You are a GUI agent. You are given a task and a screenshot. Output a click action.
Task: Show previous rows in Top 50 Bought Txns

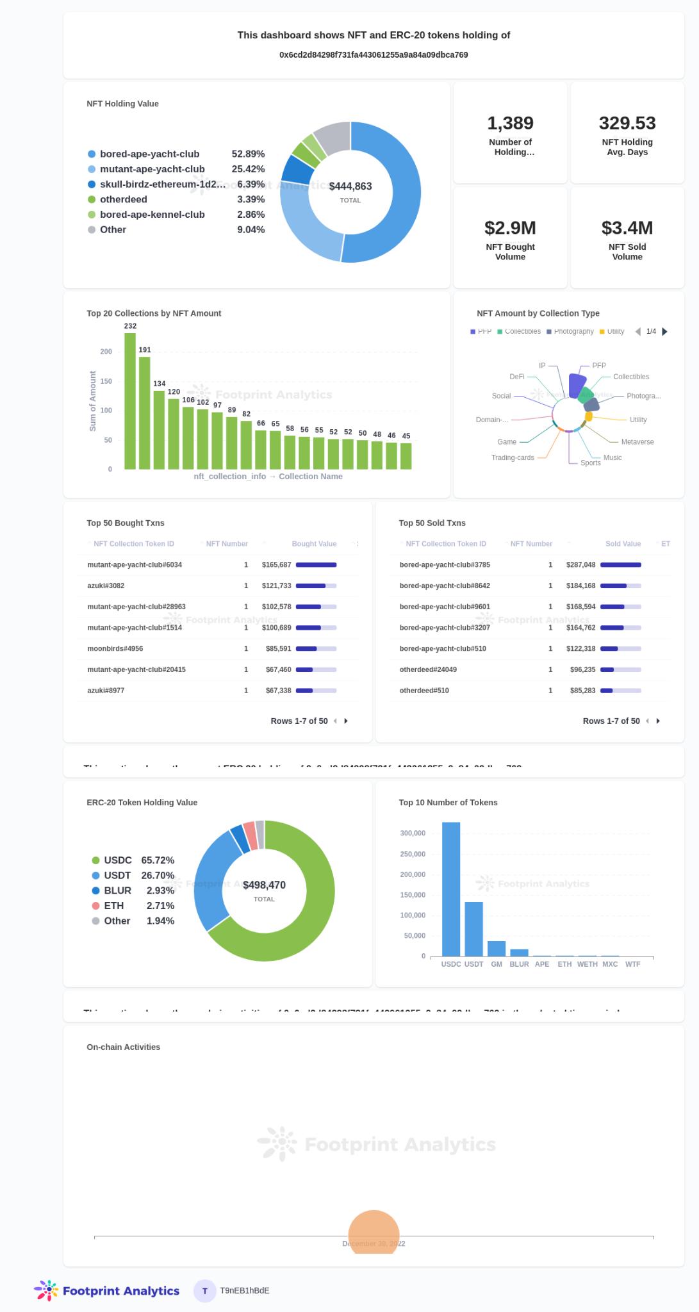tap(335, 721)
